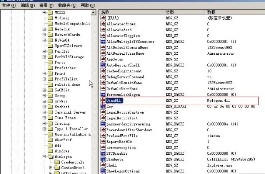Expand the Terminal Server tree node
This screenshot has height=174, width=265.
[x=44, y=112]
